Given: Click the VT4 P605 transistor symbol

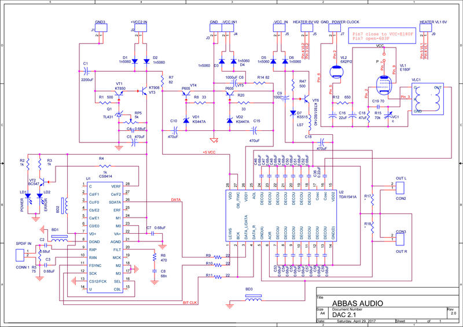Looking at the screenshot, I should click(186, 94).
